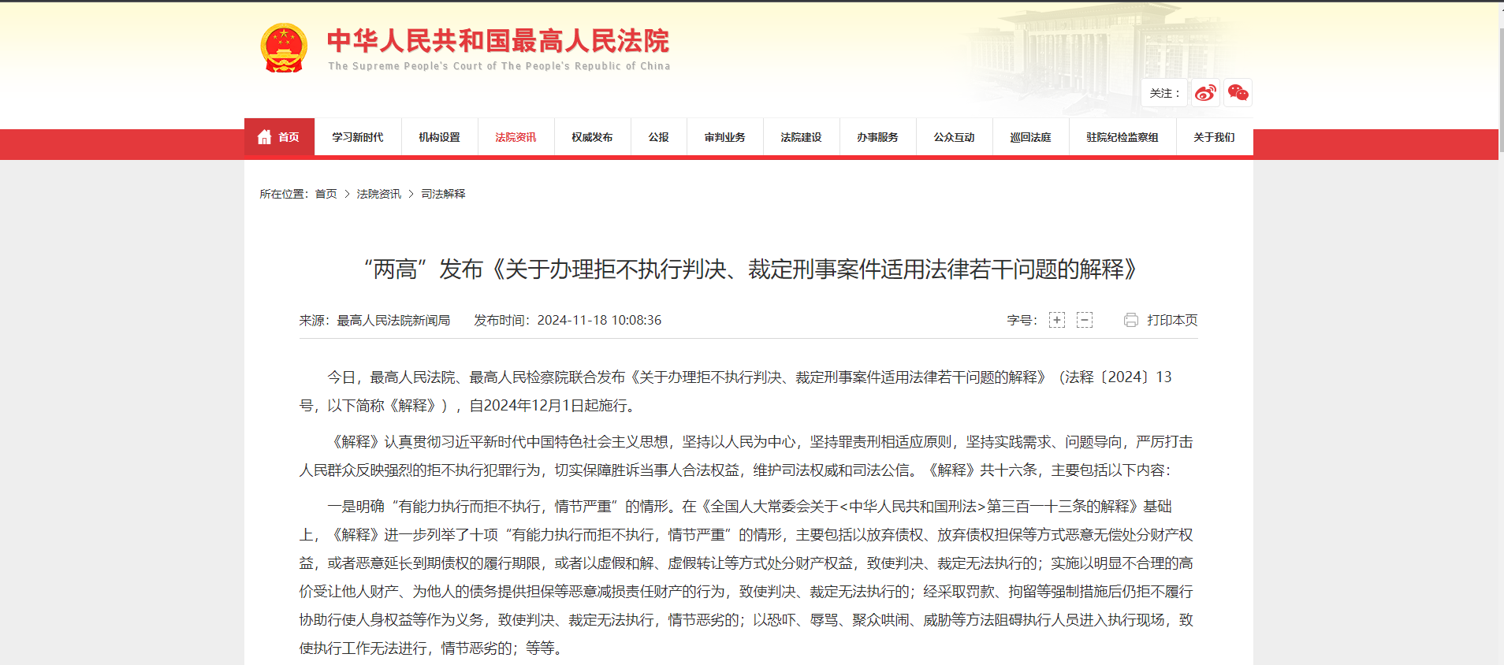This screenshot has width=1504, height=665.
Task: Open the 关于我们 menu item
Action: point(1214,137)
